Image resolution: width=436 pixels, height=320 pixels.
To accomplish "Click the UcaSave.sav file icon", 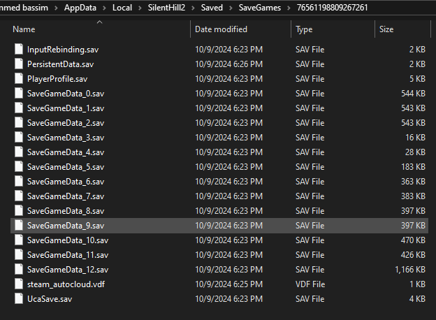I will [x=19, y=299].
